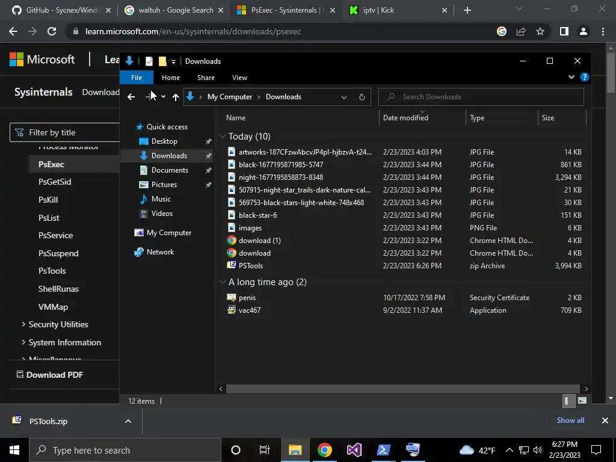The image size is (616, 462).
Task: Bookmark this page with star icon
Action: coord(540,31)
